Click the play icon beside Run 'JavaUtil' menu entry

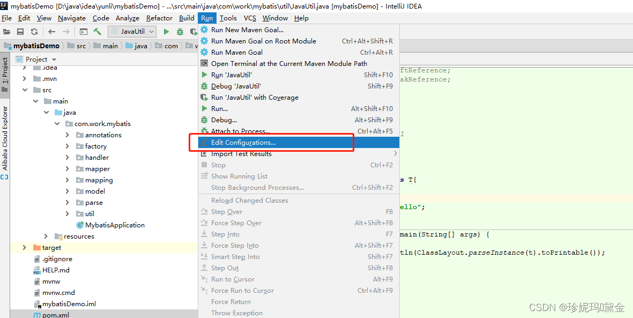[x=204, y=75]
